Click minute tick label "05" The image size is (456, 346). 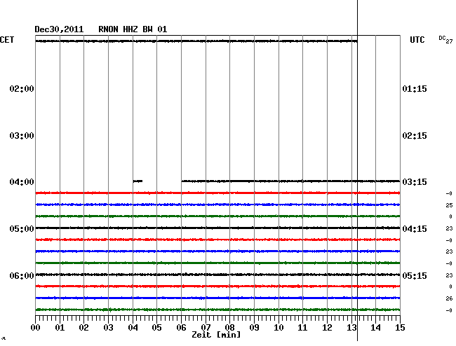click(x=156, y=328)
